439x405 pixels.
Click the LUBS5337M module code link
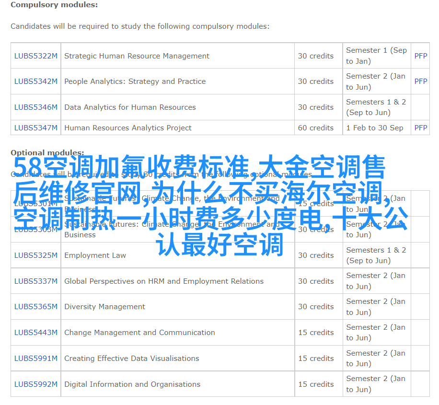click(35, 281)
